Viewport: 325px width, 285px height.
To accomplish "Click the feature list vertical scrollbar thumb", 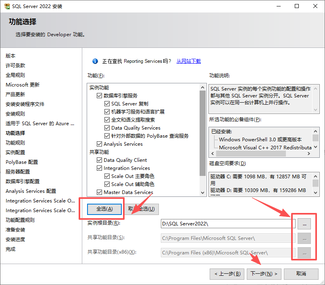I will click(x=202, y=133).
